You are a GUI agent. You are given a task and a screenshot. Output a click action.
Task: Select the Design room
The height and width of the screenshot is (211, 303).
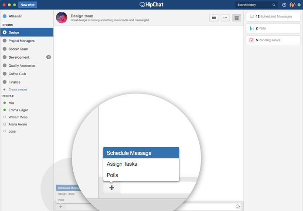pos(27,32)
